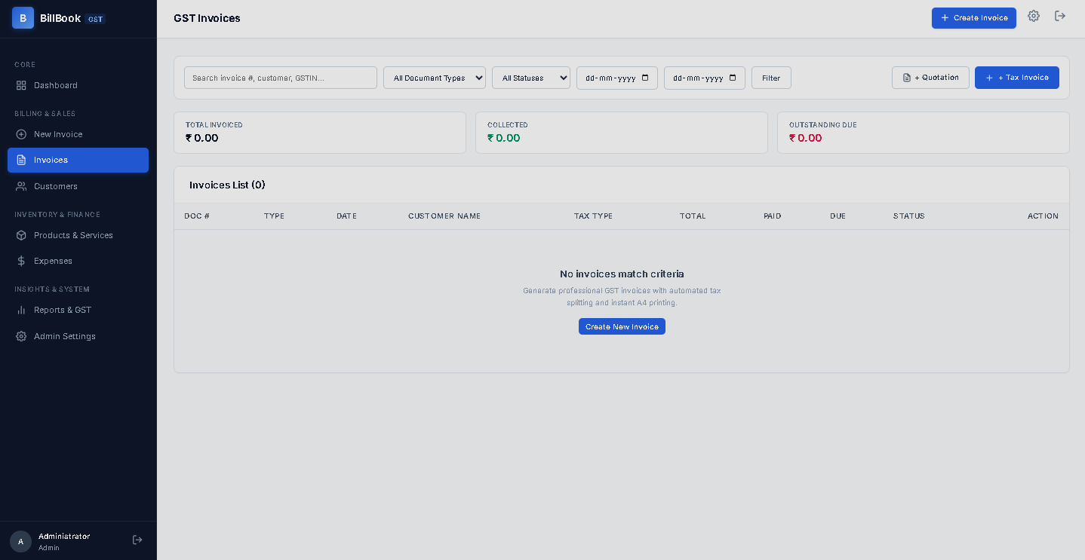Click the Filter button
This screenshot has width=1085, height=560.
[771, 78]
